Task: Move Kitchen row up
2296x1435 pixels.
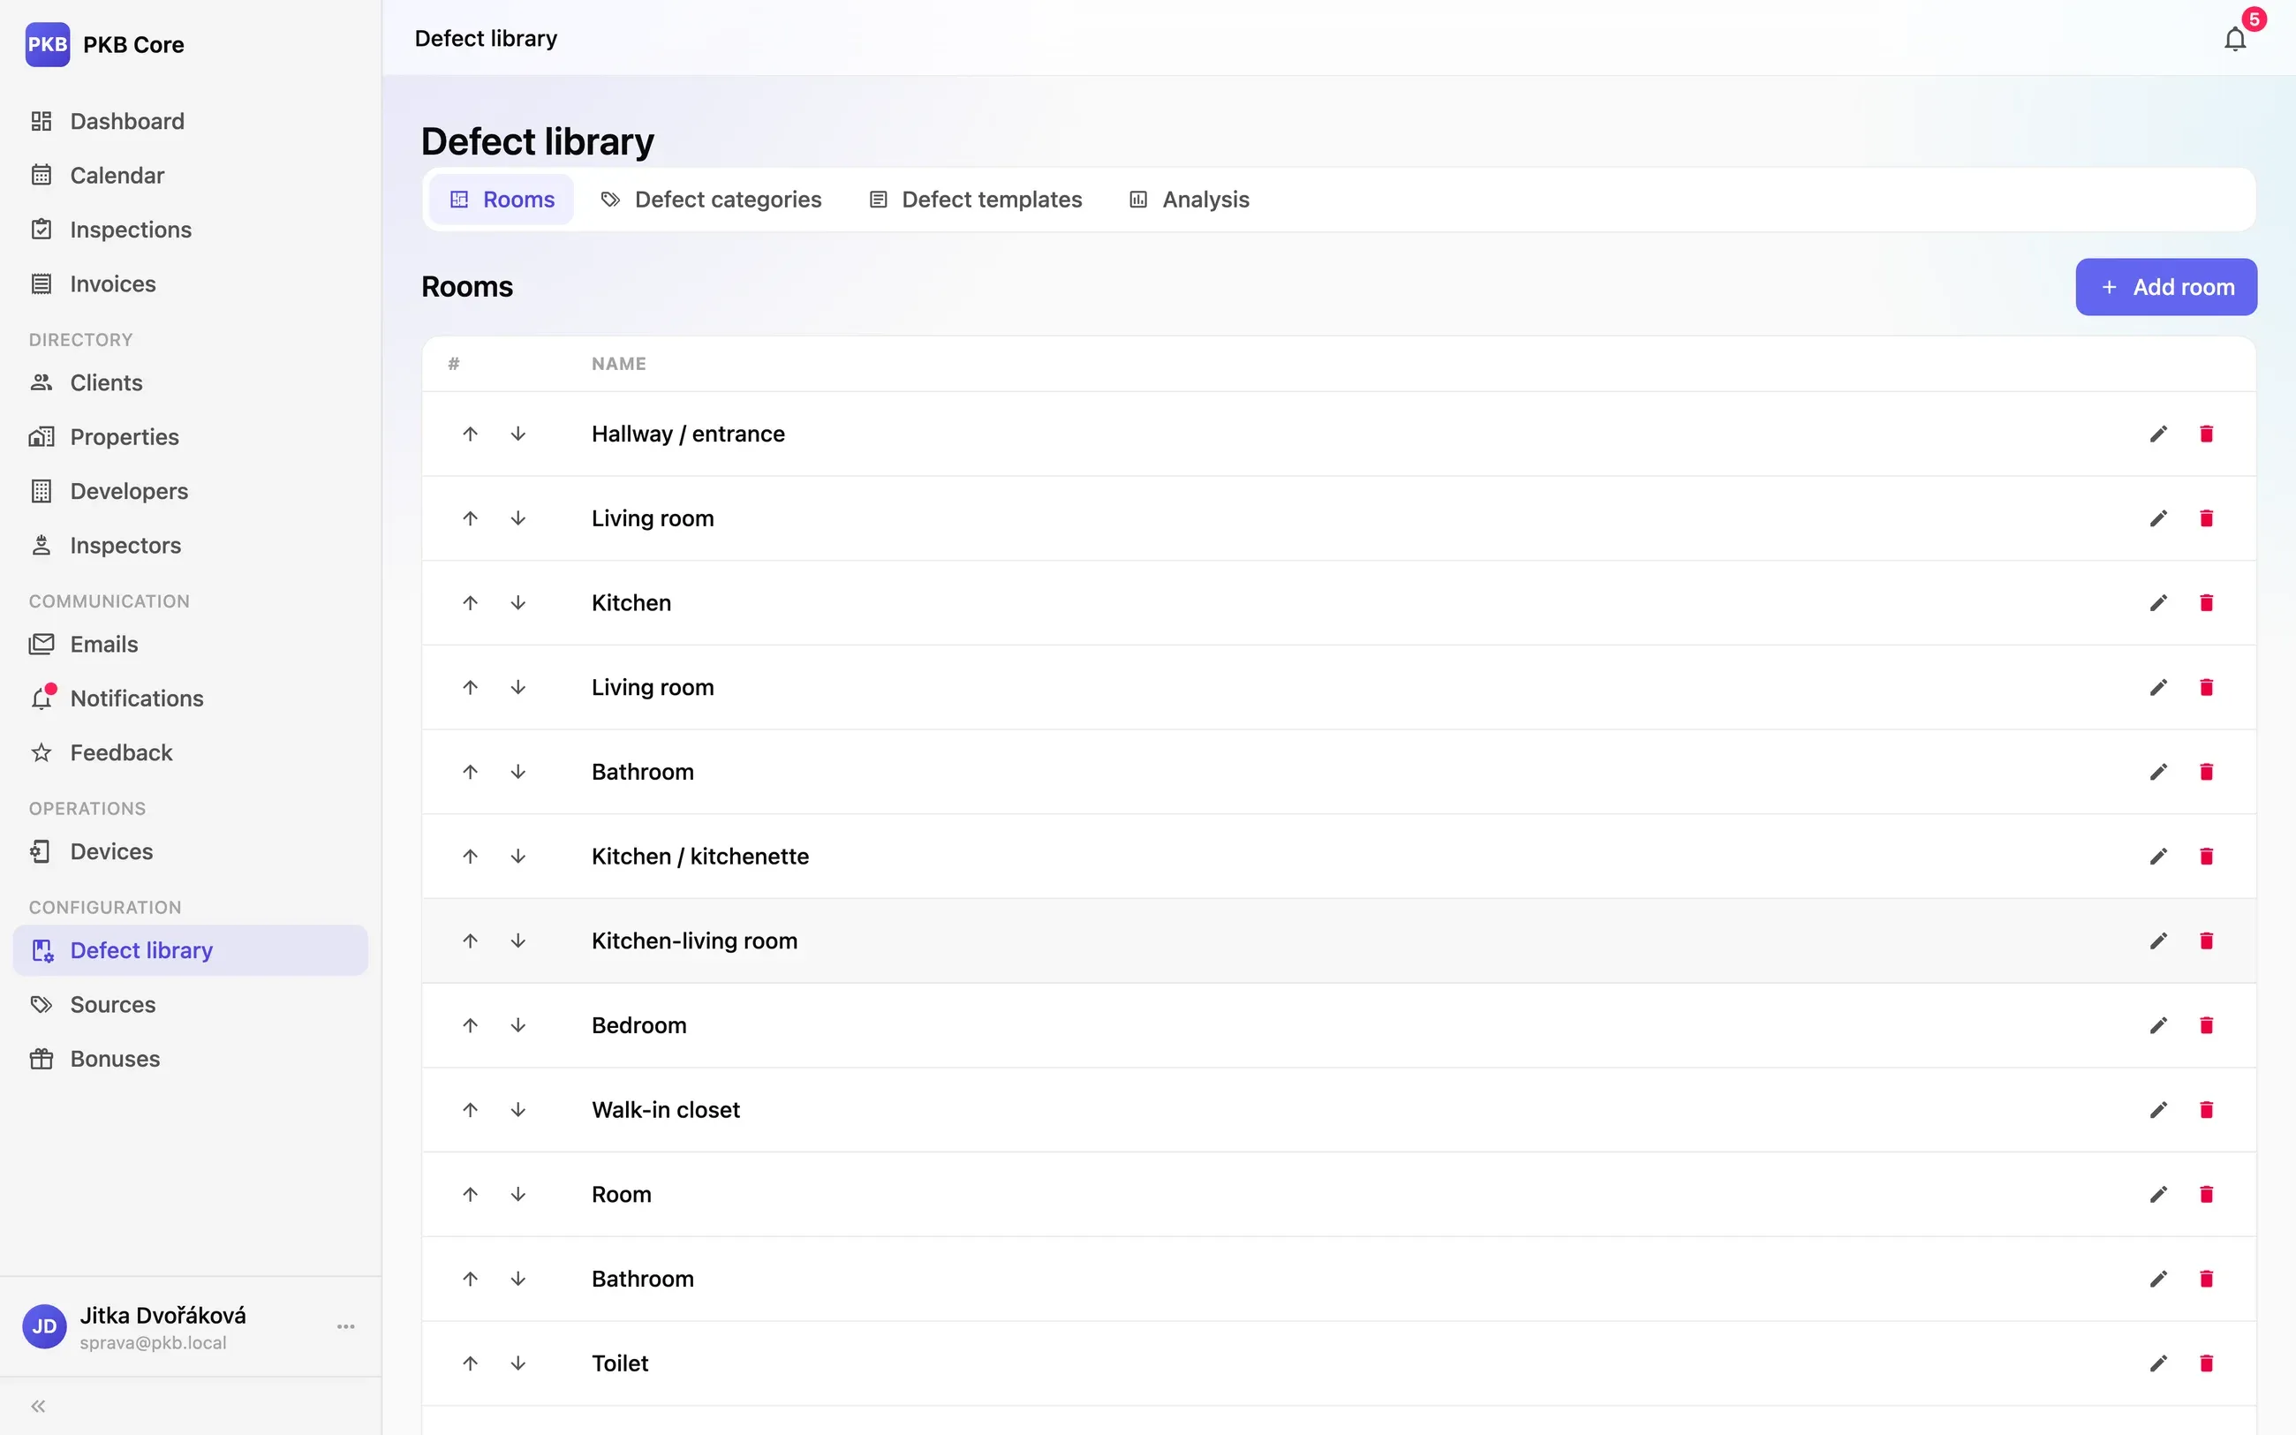Action: click(x=470, y=602)
